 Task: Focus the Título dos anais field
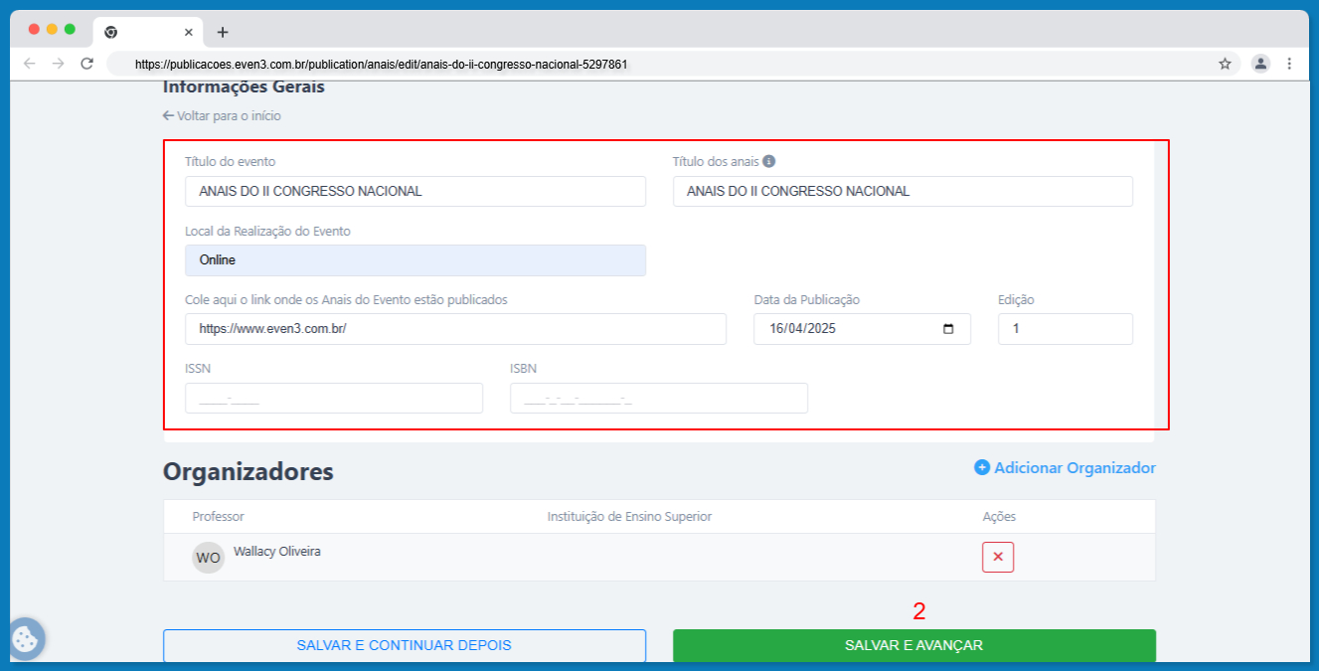tap(903, 191)
